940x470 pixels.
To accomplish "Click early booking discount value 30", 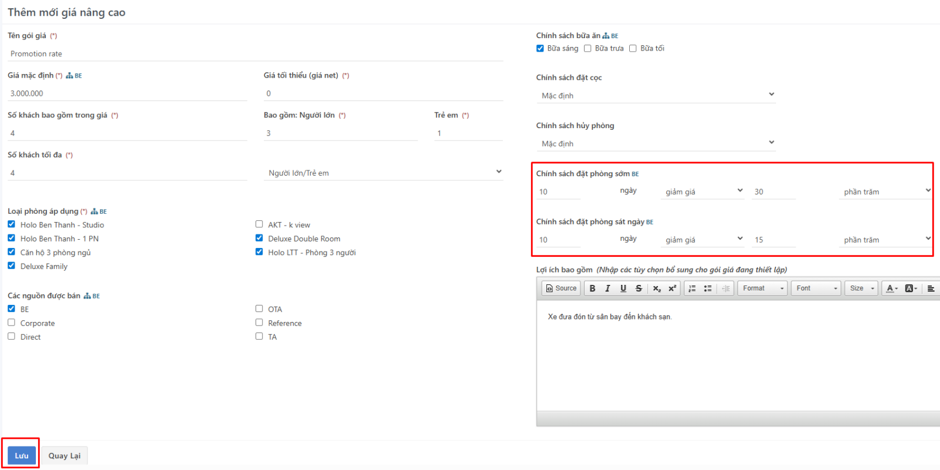I will pos(774,192).
